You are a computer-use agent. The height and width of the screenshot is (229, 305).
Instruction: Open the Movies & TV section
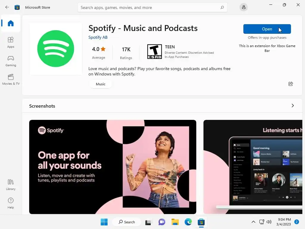tap(11, 79)
